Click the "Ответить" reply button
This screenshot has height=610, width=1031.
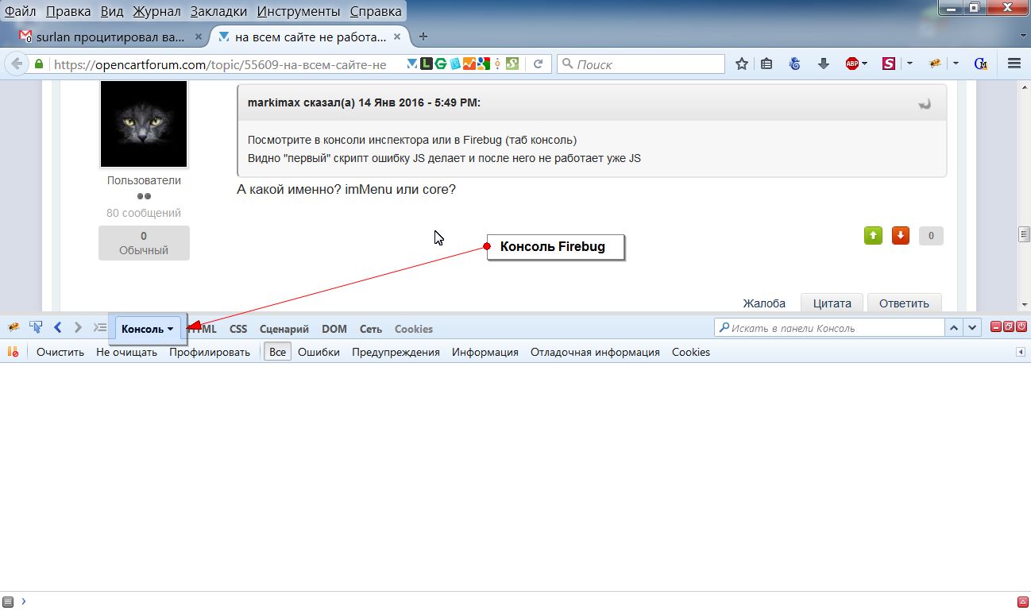[904, 303]
